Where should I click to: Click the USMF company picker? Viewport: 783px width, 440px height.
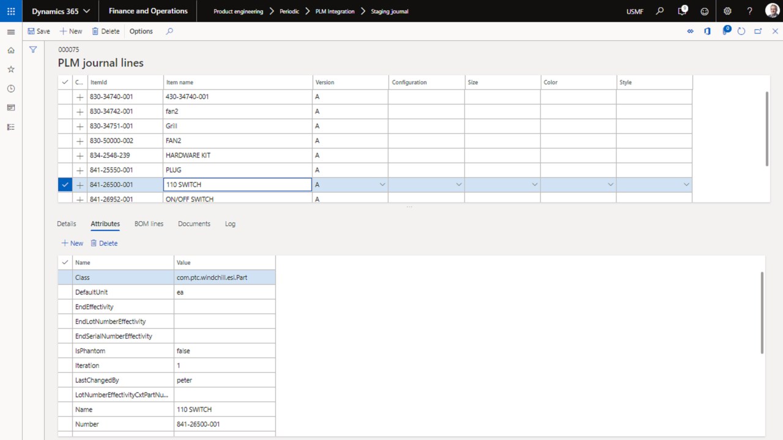(635, 11)
